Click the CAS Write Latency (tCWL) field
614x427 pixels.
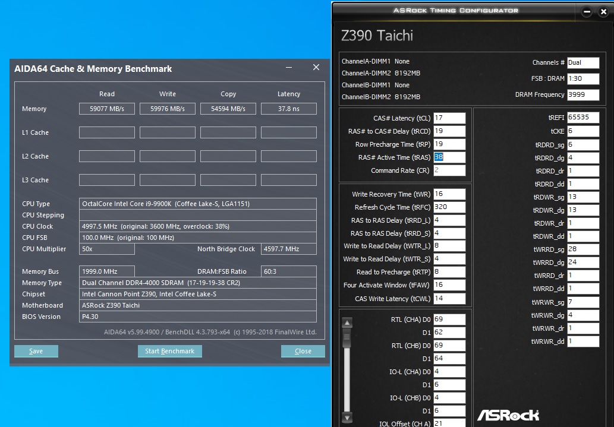(x=449, y=299)
